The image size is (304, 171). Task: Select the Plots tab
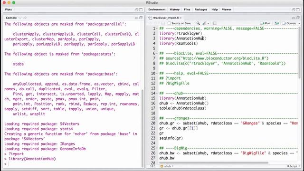coord(9,9)
